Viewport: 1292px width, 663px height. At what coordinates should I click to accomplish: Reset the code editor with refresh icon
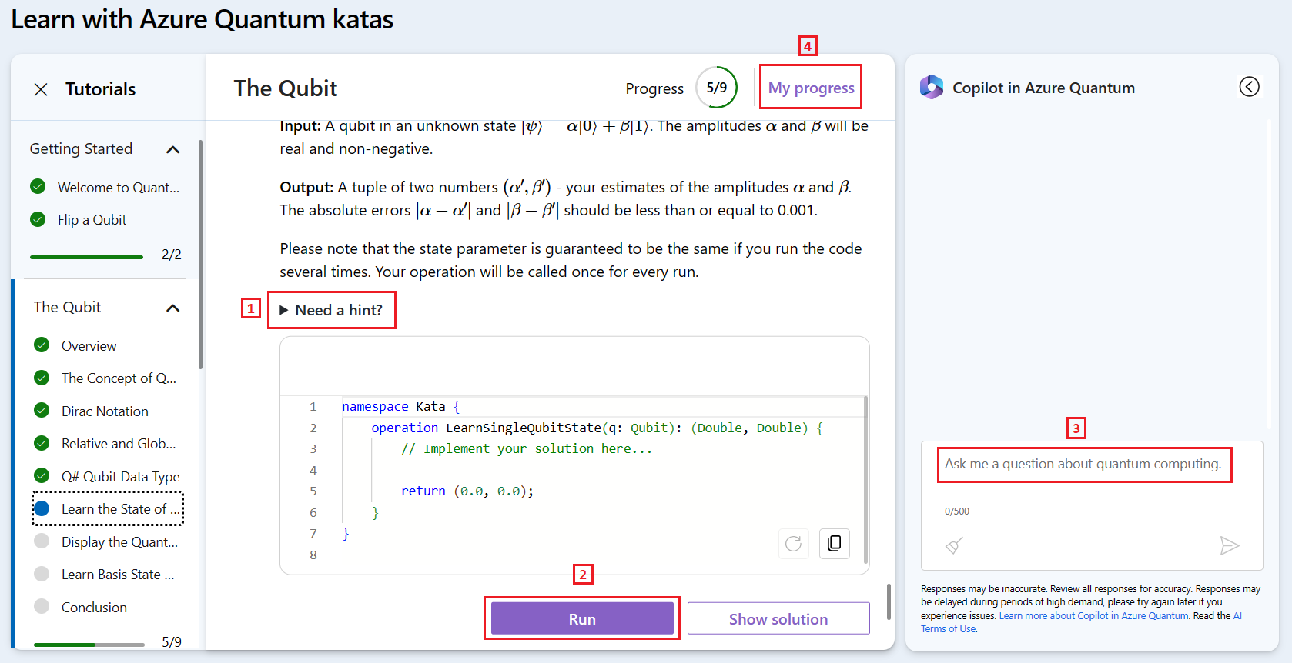point(793,544)
